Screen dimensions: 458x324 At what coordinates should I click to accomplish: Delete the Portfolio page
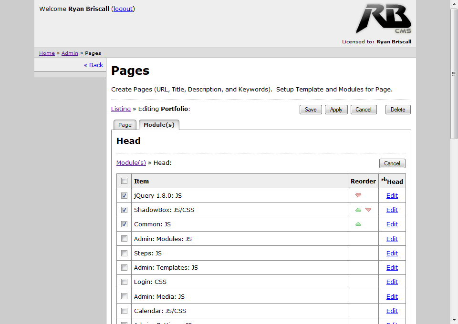tap(398, 110)
